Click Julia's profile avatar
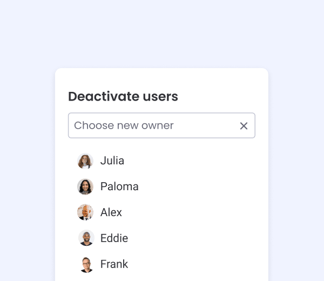 pyautogui.click(x=85, y=161)
